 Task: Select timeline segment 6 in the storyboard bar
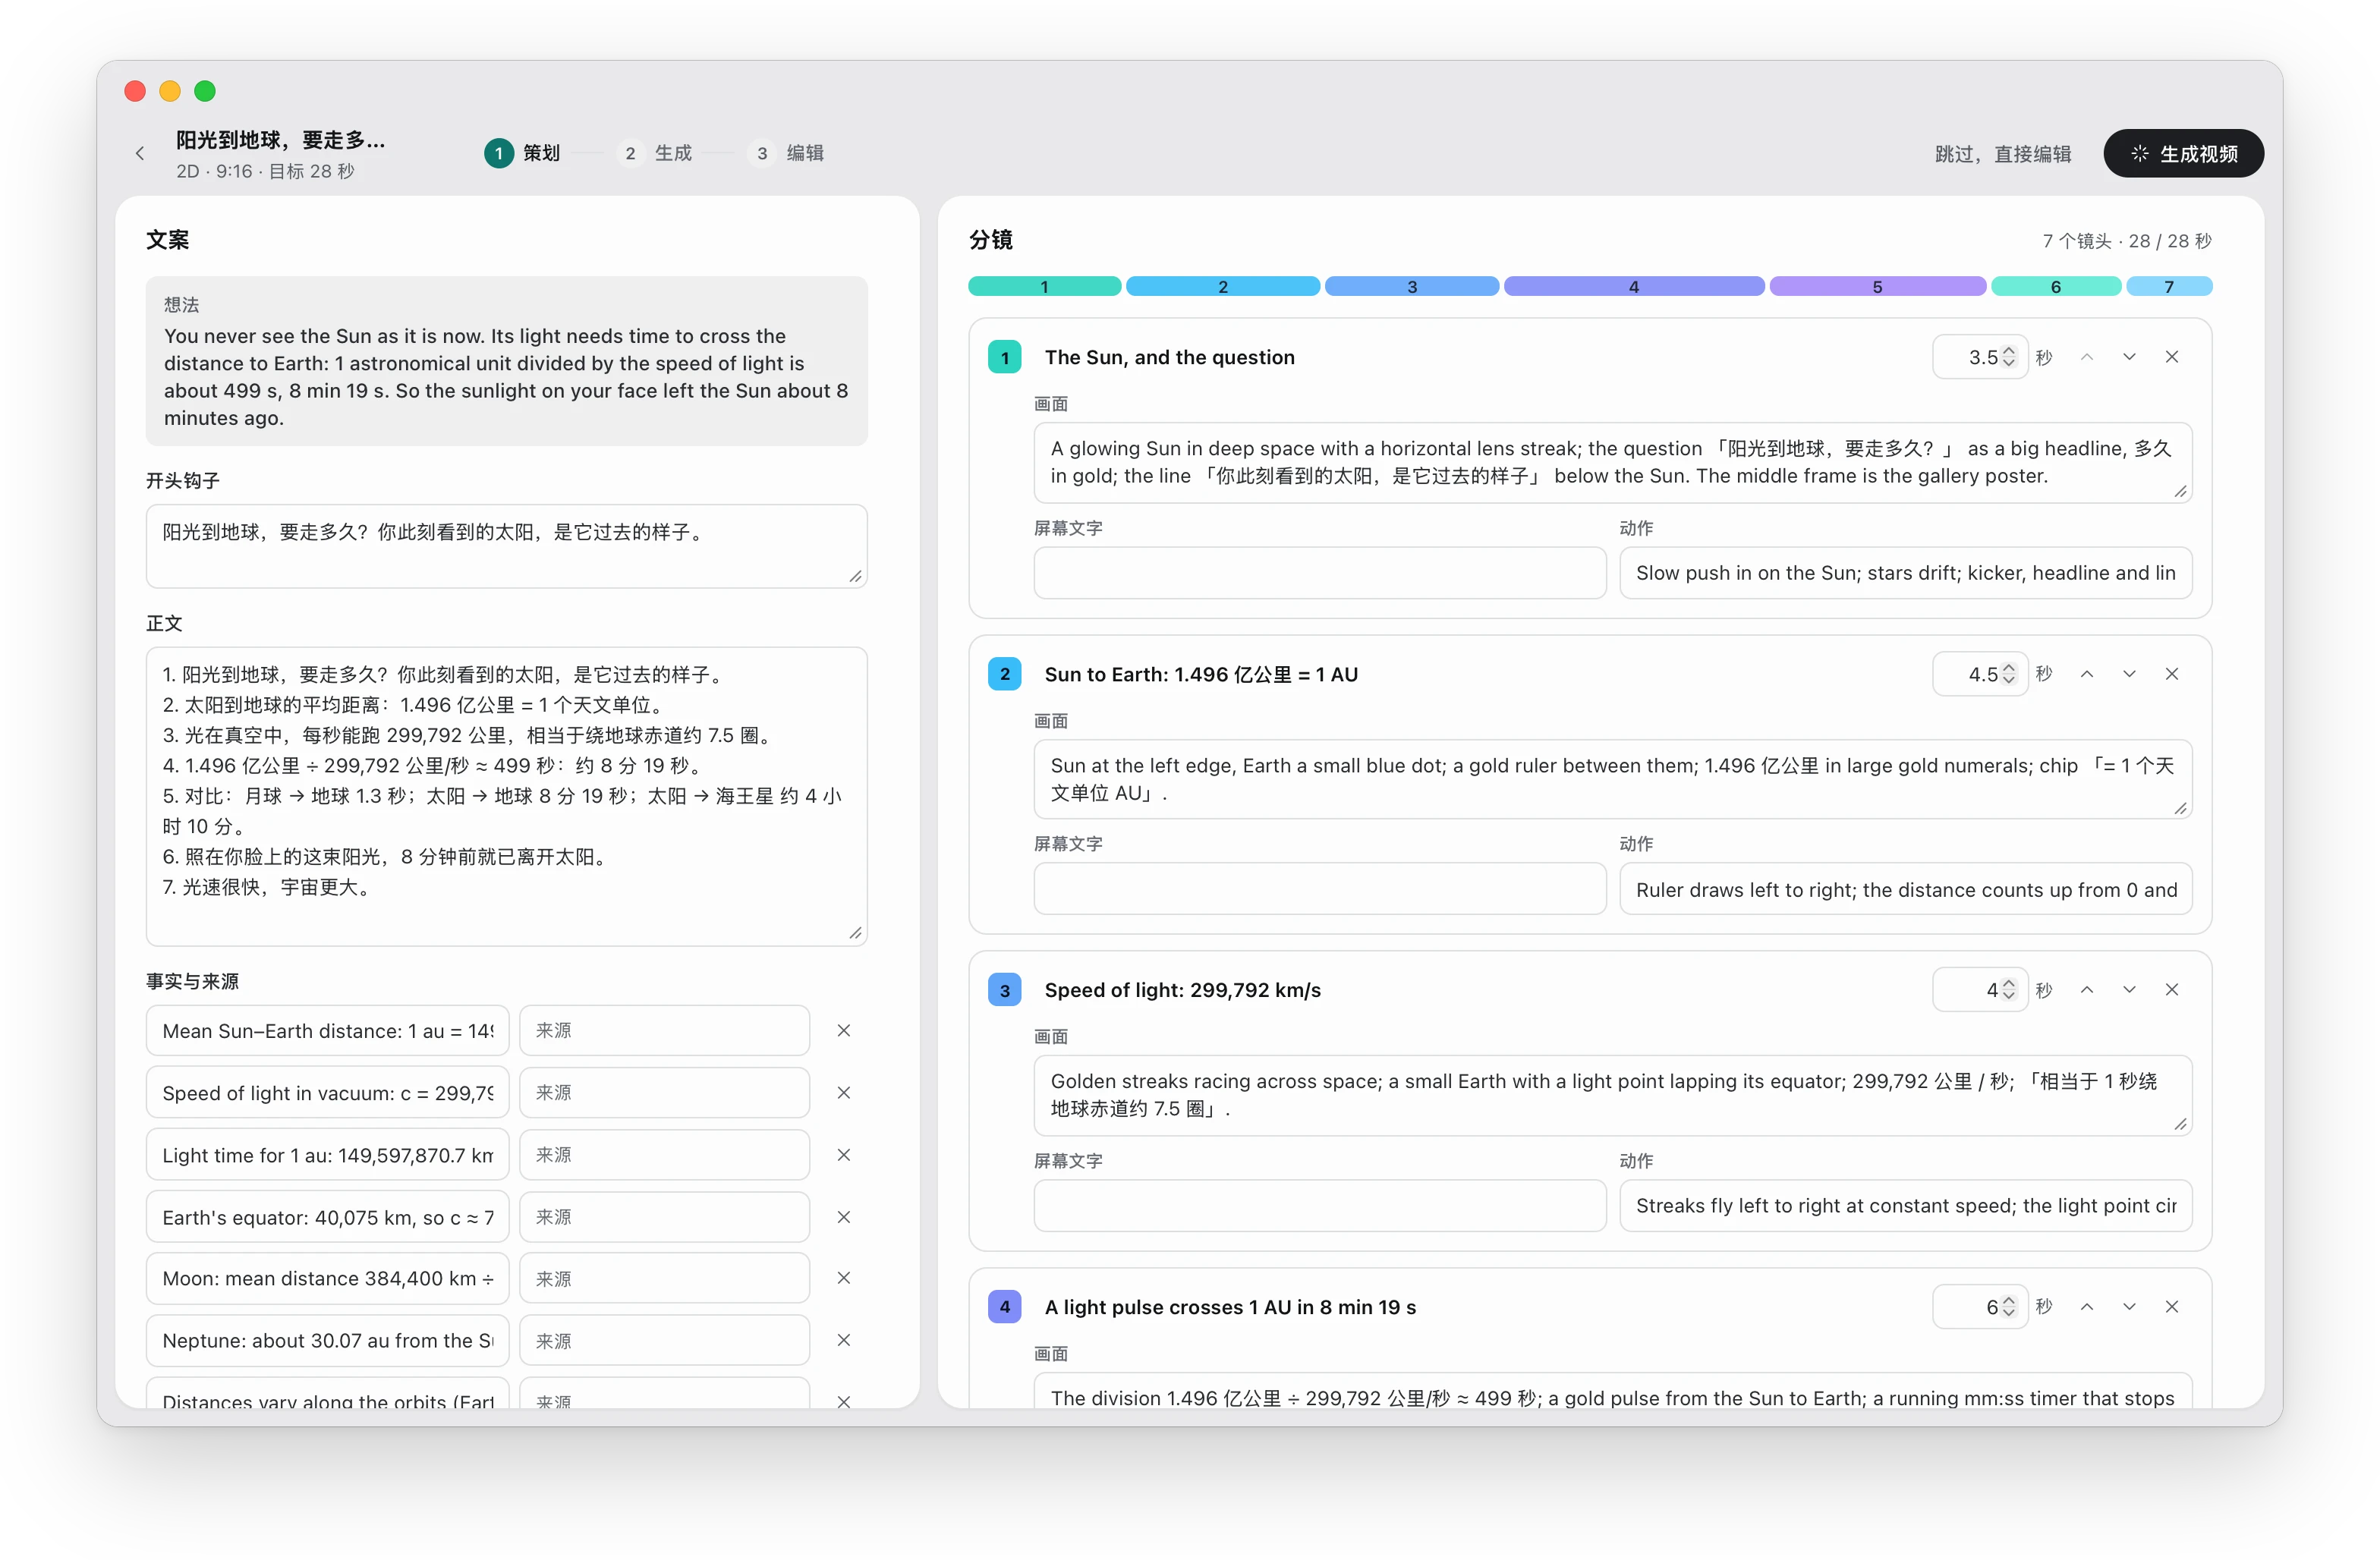2056,287
